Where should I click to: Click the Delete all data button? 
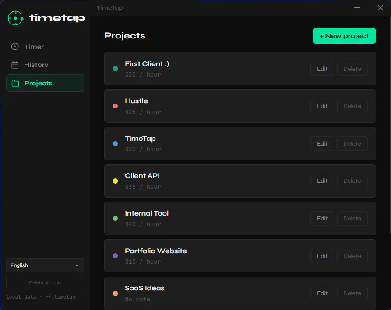click(45, 282)
